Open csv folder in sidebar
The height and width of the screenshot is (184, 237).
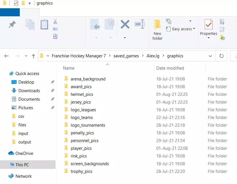(x=18, y=116)
